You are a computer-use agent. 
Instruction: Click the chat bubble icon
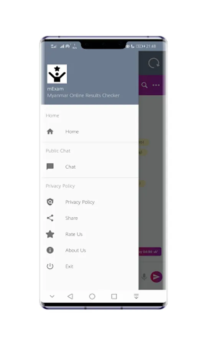tap(50, 167)
